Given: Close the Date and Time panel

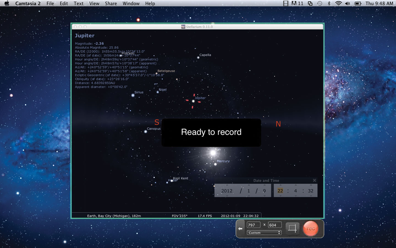Looking at the screenshot, I should 314,180.
